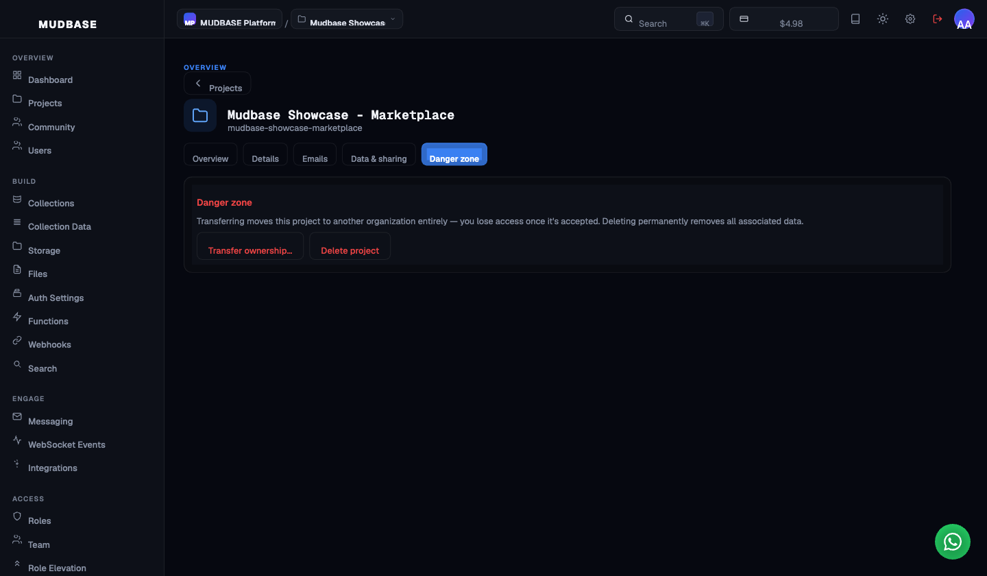
Task: Toggle light theme with the sun icon
Action: pos(883,19)
